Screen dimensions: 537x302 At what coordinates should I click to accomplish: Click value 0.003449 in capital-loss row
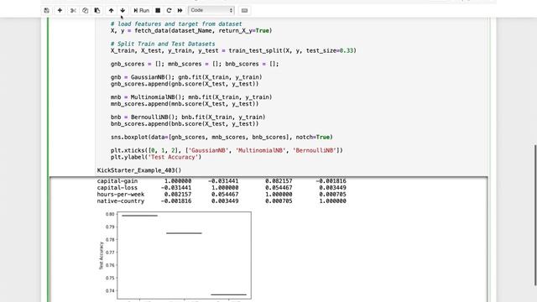pos(332,188)
